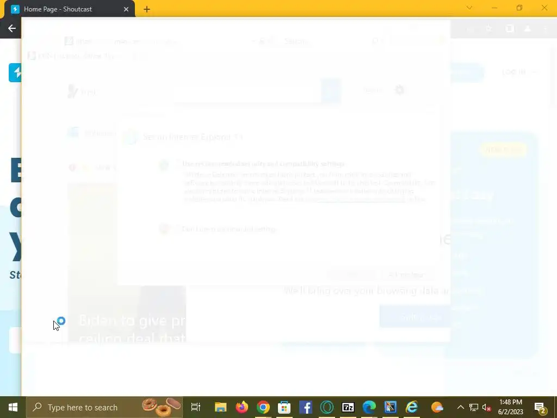Close the Home Page - Shoutcast tab

coord(126,9)
